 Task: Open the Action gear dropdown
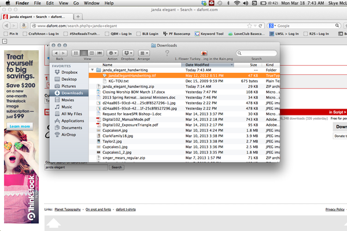pos(112,53)
